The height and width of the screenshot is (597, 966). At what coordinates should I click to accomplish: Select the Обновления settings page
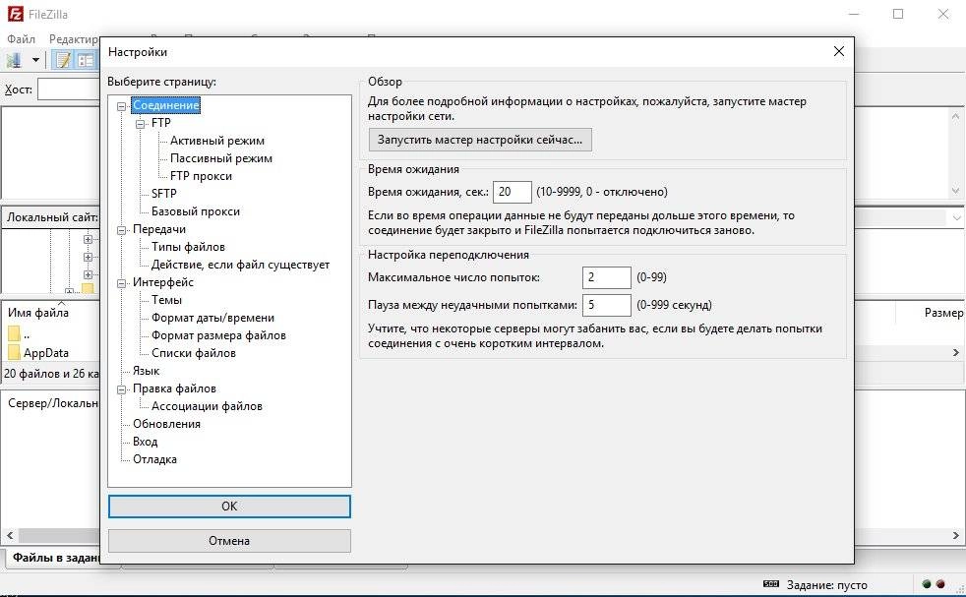click(x=166, y=424)
